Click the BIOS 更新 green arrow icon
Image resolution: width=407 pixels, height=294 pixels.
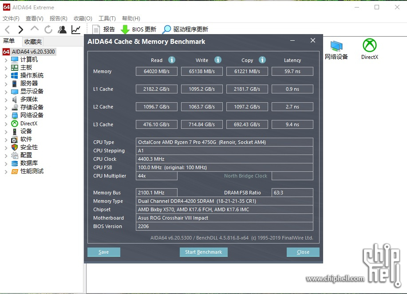pyautogui.click(x=125, y=30)
